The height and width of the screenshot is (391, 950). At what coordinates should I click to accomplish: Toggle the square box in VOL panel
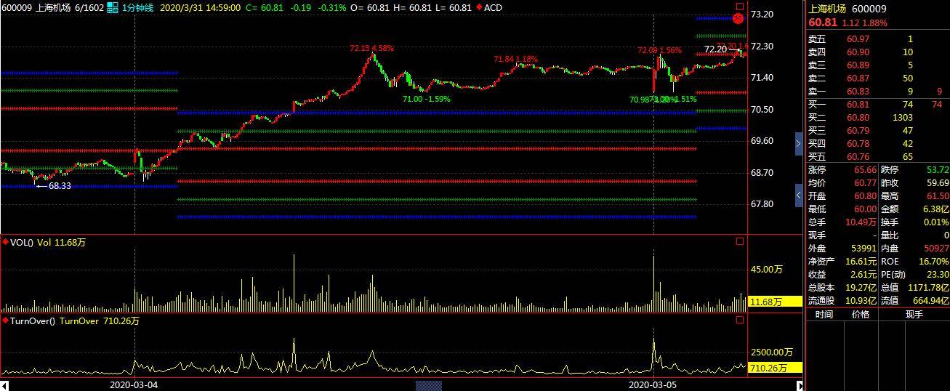point(740,241)
